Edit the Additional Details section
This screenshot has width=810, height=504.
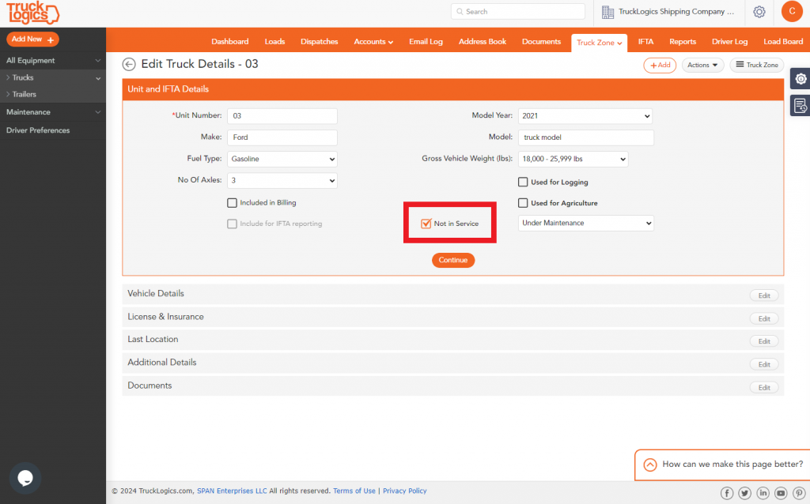(x=764, y=365)
